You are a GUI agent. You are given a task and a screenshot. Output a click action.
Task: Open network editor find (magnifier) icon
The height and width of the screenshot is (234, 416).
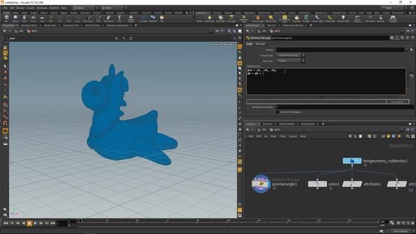[408, 136]
